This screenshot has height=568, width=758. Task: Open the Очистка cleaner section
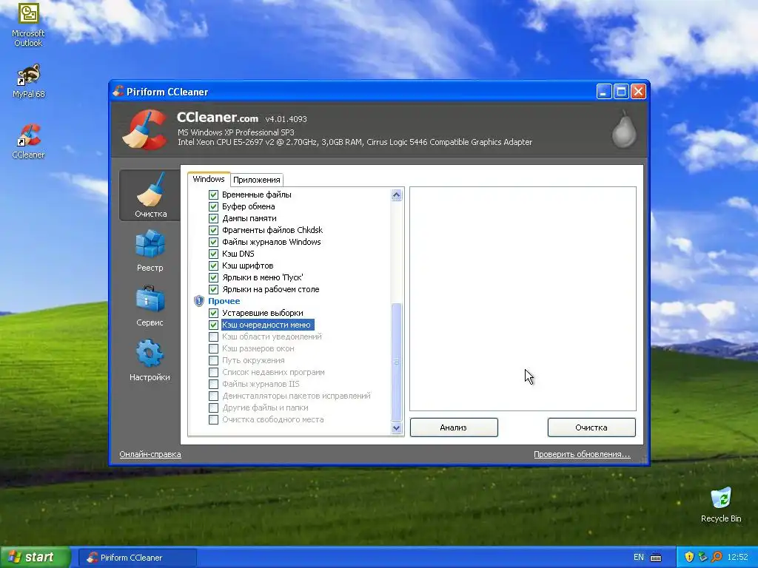point(150,195)
